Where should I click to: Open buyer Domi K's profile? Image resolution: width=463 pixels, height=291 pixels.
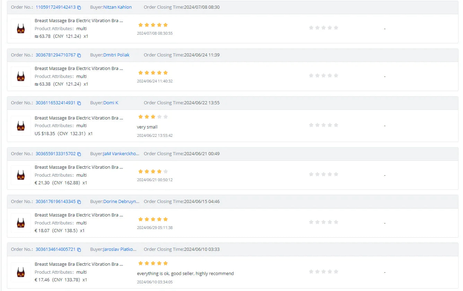pos(111,103)
